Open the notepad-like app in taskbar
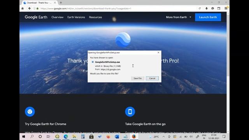 pos(125,136)
